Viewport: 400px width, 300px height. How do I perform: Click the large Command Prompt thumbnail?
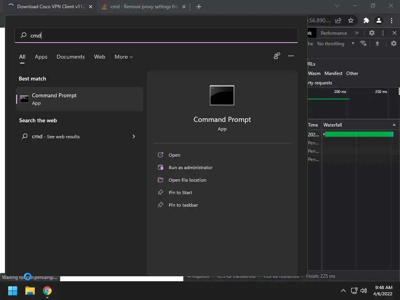click(222, 95)
